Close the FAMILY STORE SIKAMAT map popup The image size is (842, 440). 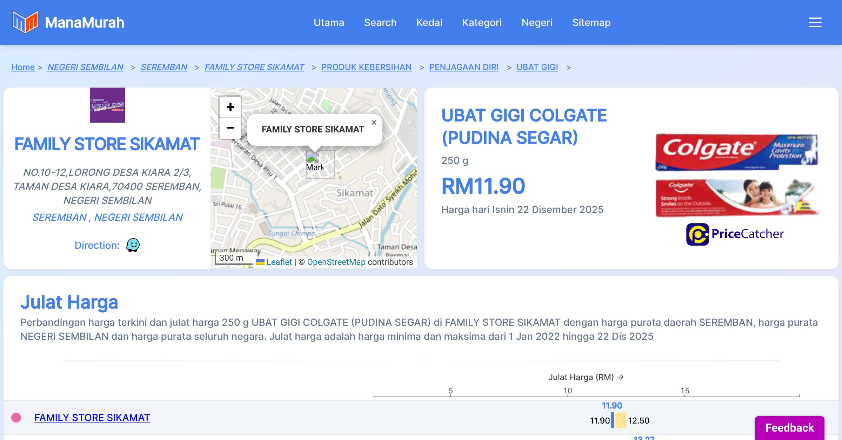(x=374, y=123)
